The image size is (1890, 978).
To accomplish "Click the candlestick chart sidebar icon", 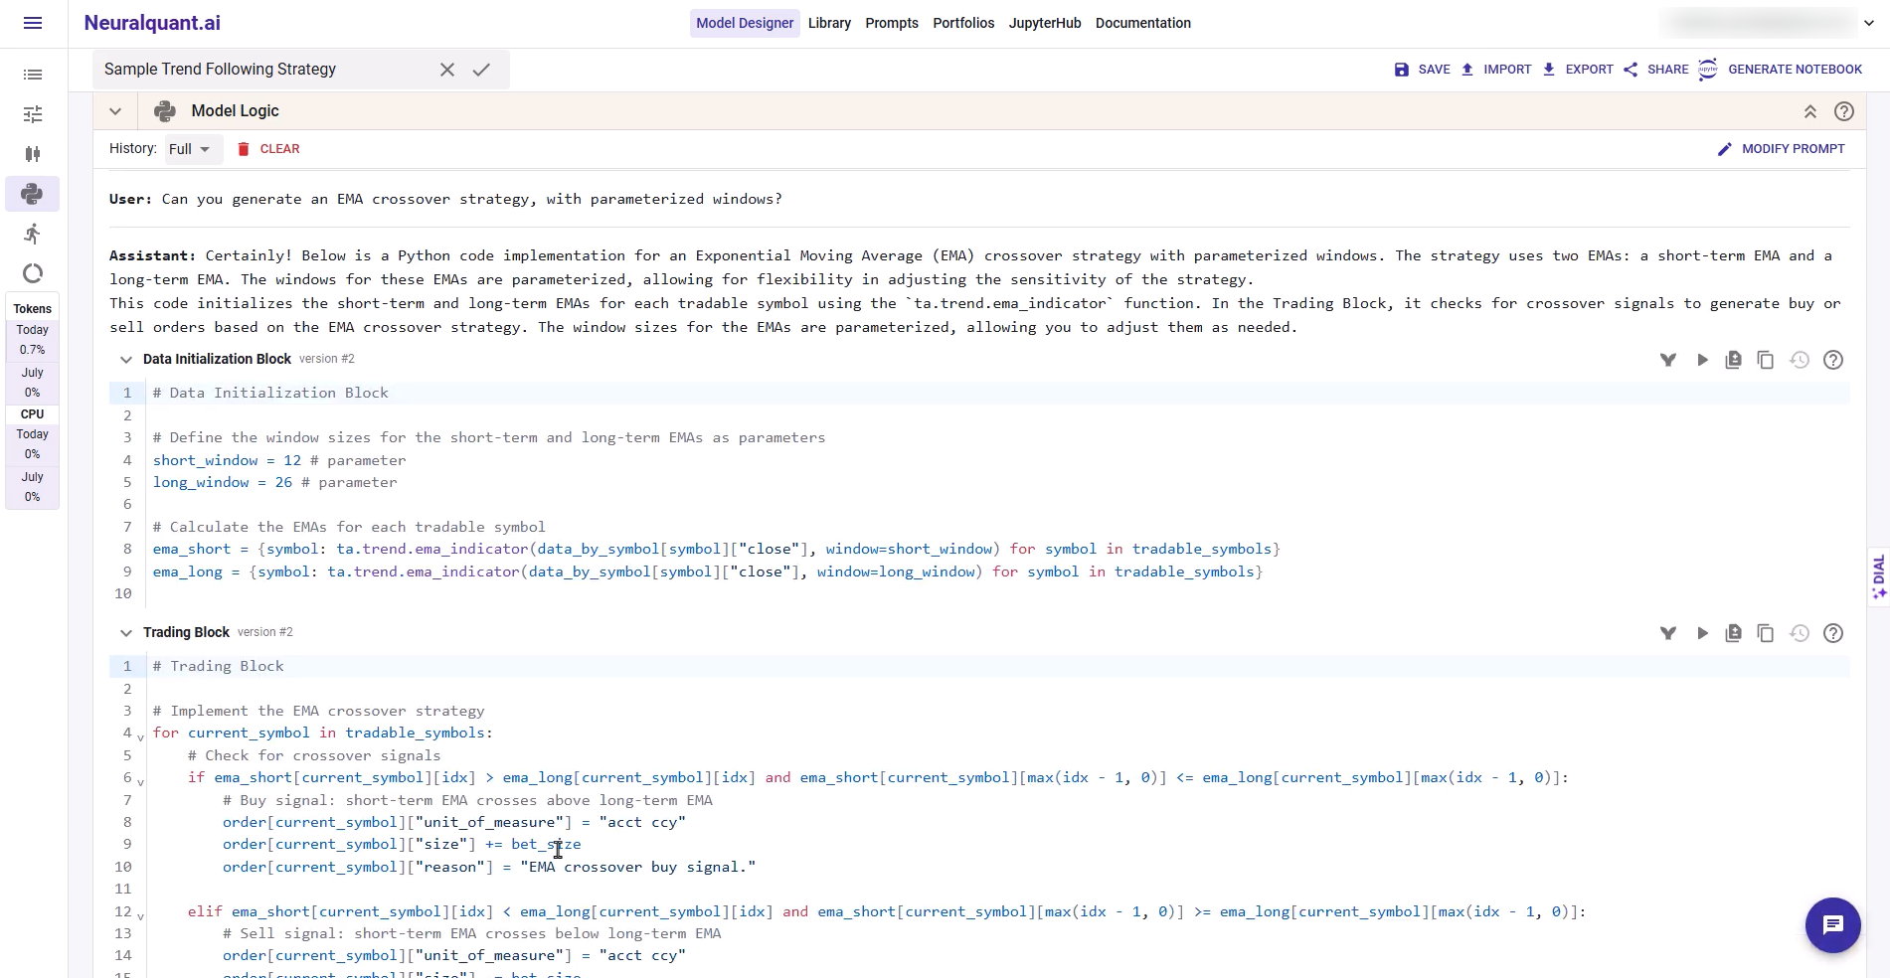I will [33, 154].
